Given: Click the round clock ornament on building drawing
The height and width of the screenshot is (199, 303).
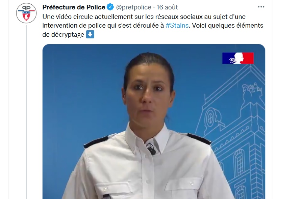Looking at the screenshot, I should point(211,118).
